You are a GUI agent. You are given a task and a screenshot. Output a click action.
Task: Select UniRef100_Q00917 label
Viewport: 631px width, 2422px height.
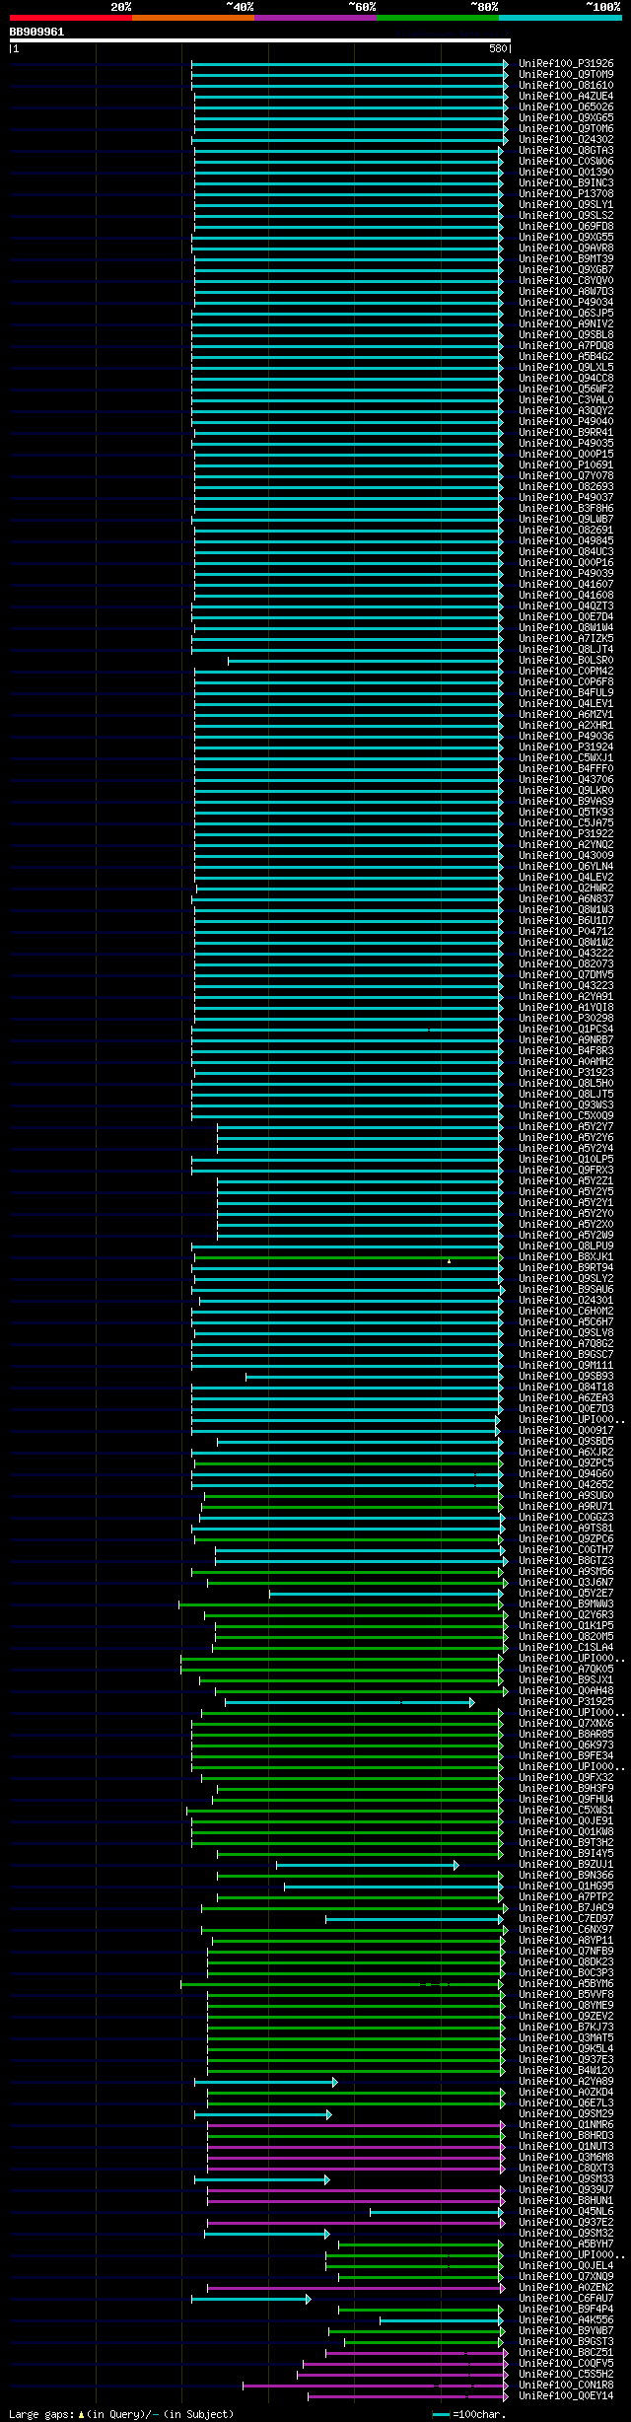click(566, 1431)
